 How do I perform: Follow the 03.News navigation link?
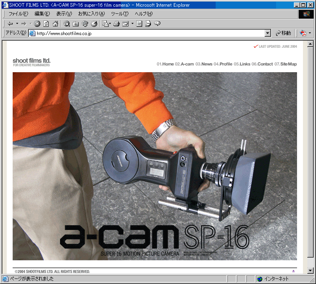[204, 64]
